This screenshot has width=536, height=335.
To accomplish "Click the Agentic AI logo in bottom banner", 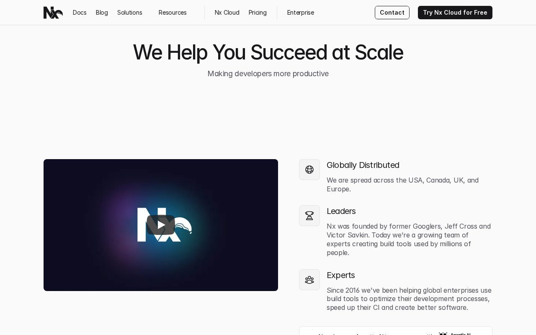I will 455,333.
